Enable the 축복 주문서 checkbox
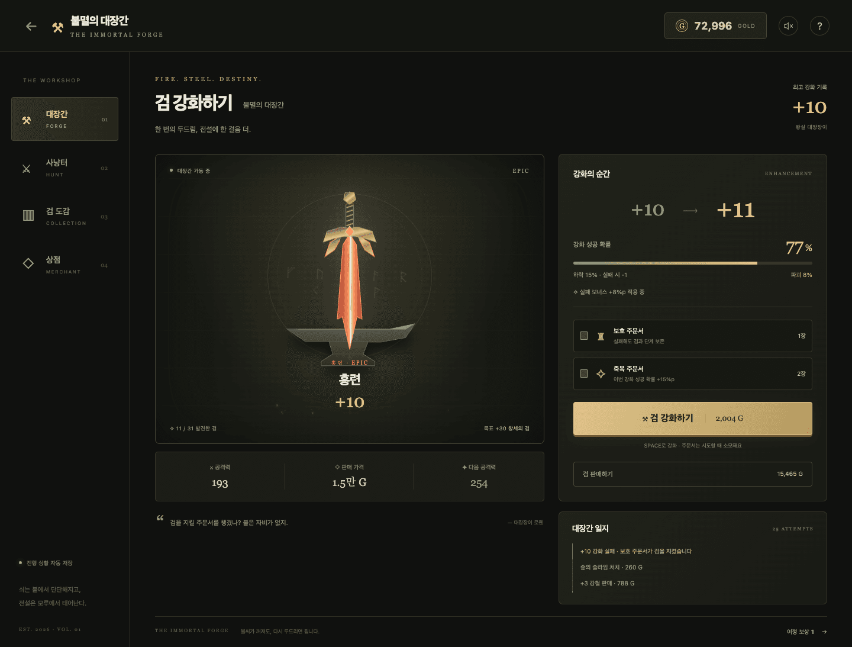 click(x=584, y=374)
